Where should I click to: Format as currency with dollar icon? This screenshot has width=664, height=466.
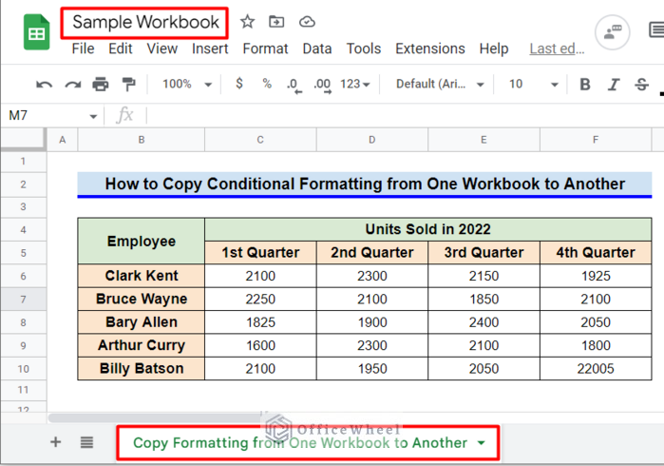coord(239,84)
